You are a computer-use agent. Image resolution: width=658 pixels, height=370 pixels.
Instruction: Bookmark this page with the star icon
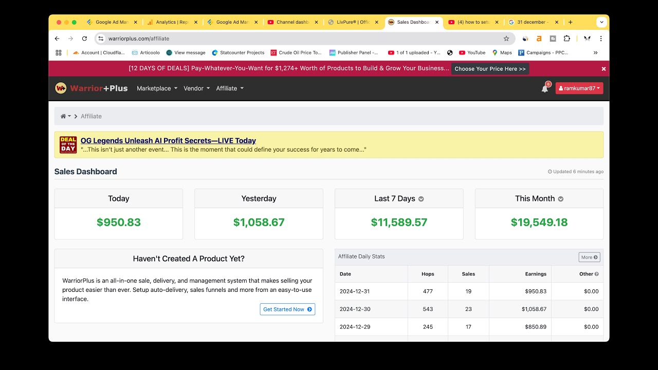(506, 39)
